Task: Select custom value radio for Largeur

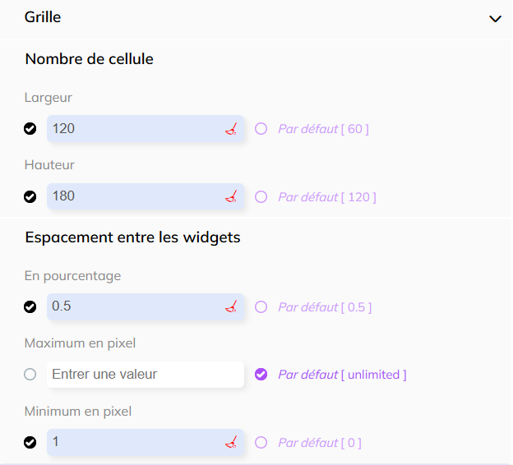Action: [x=30, y=129]
